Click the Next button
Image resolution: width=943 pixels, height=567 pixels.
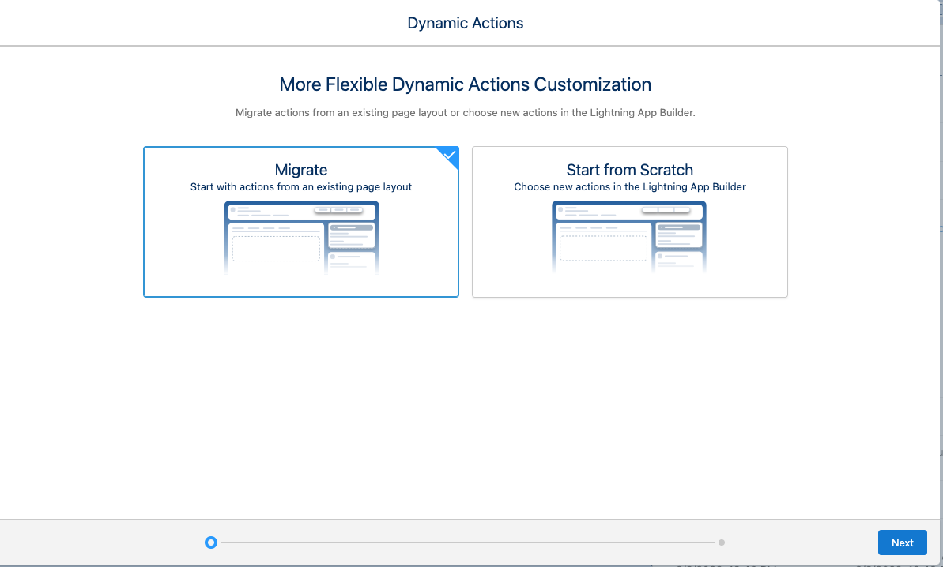pyautogui.click(x=902, y=543)
